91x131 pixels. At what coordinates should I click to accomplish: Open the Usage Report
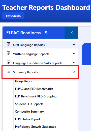(24, 81)
